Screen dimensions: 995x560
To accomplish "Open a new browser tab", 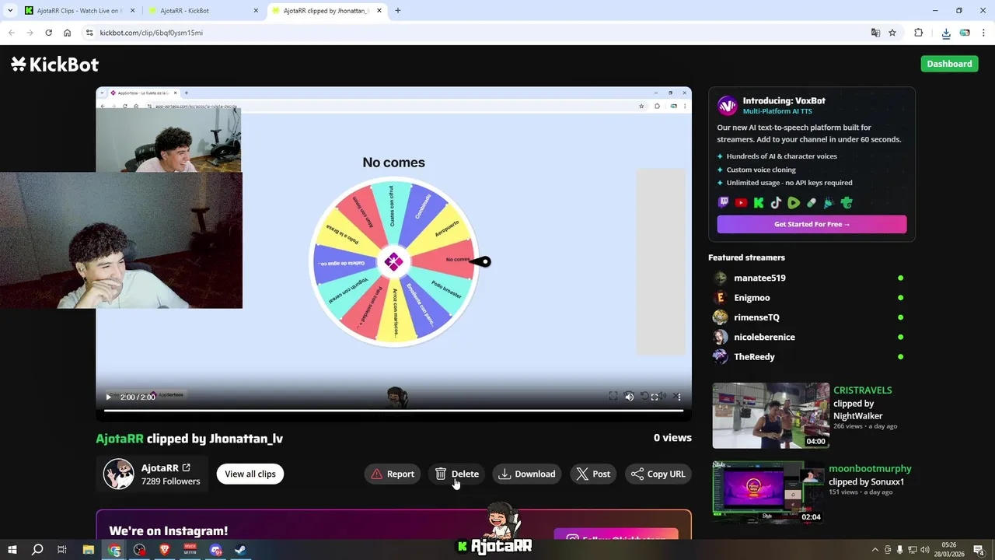I will click(398, 11).
